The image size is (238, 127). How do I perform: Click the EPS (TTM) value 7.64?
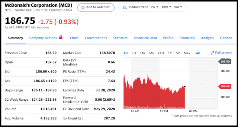pyautogui.click(x=111, y=81)
